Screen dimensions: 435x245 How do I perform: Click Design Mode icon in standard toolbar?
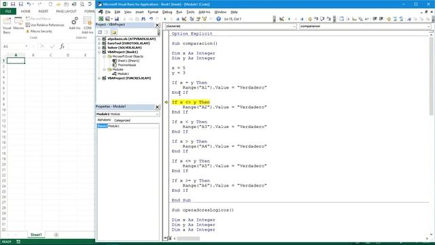[x=184, y=19]
